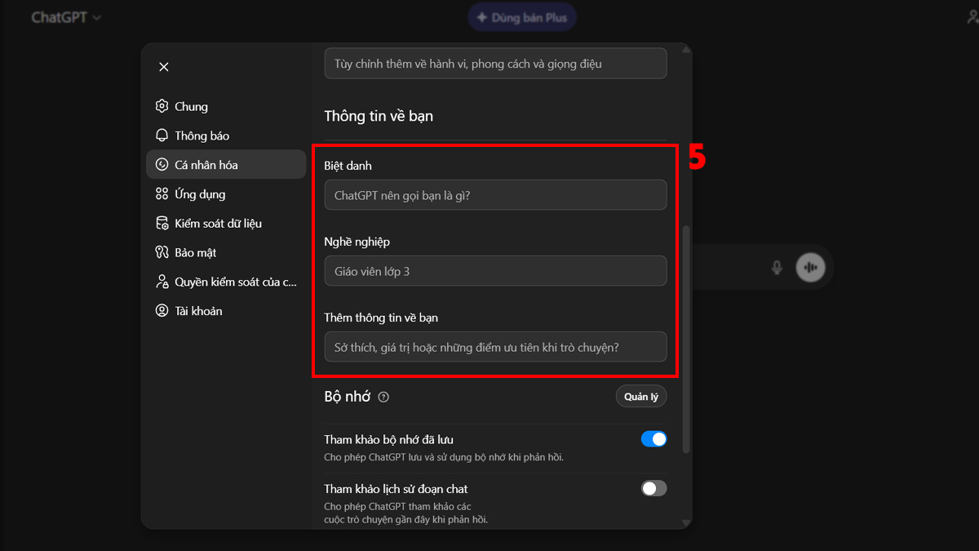Click the Bảo mật security icon

pyautogui.click(x=162, y=252)
